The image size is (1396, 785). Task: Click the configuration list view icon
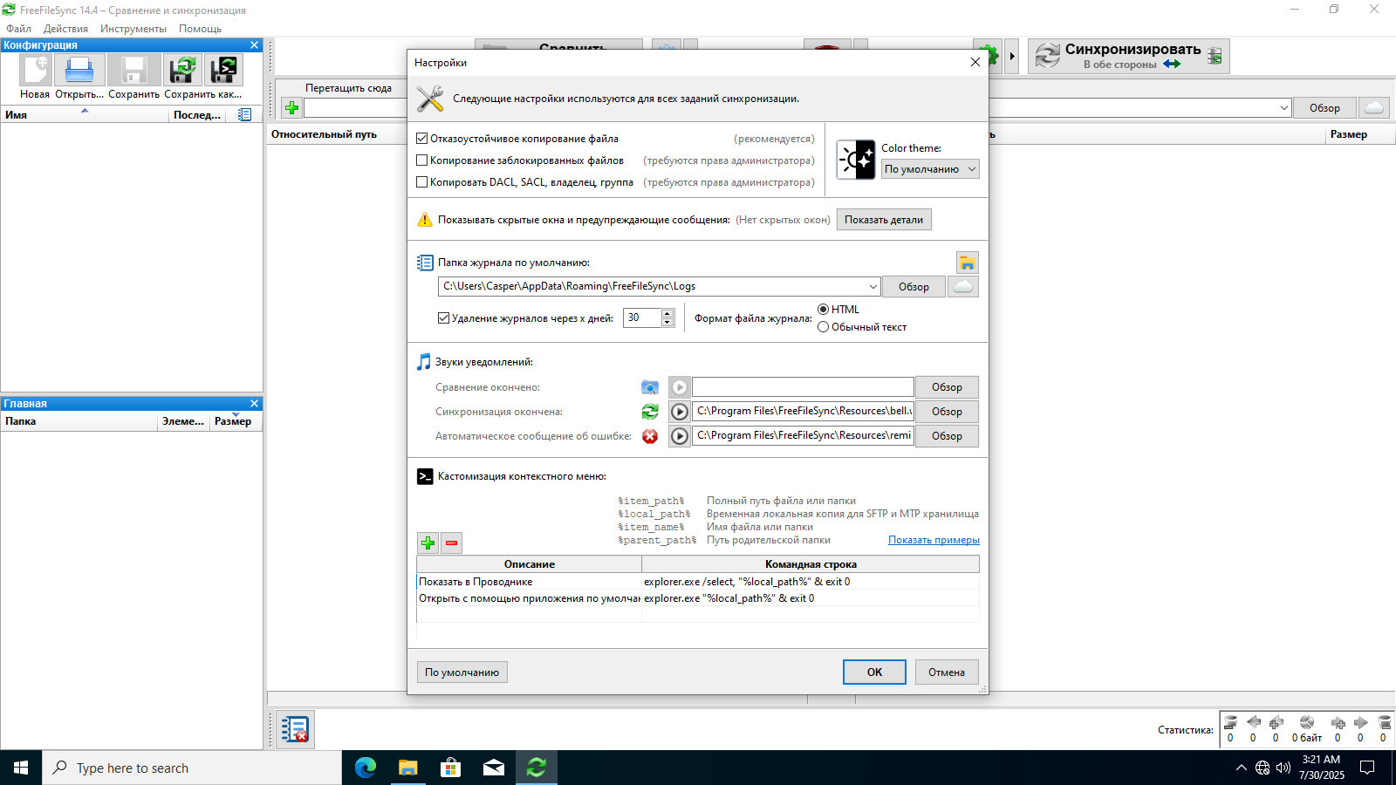(245, 114)
